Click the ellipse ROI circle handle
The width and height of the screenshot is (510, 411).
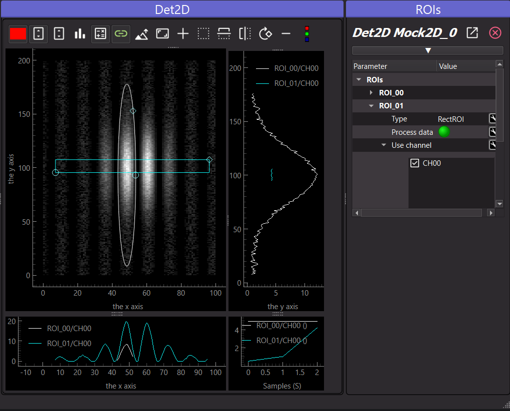135,175
